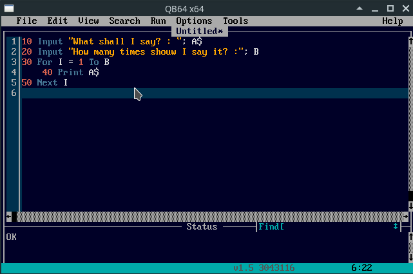
Task: Click the For keyword on line 3
Action: pyautogui.click(x=44, y=62)
